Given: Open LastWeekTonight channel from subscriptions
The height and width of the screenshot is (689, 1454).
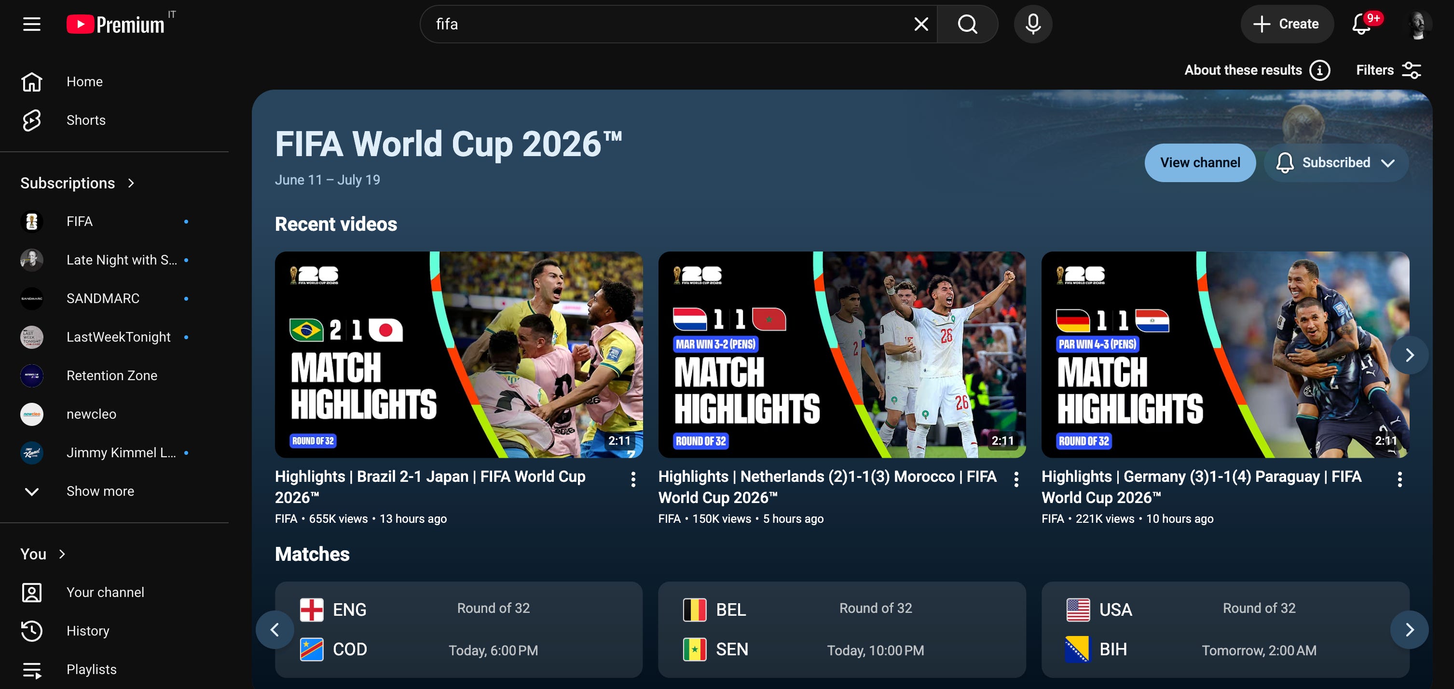Looking at the screenshot, I should coord(114,337).
